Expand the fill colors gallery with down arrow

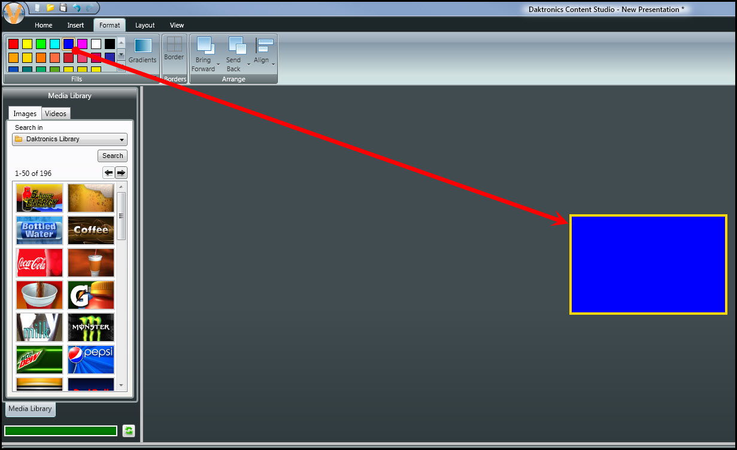click(x=121, y=54)
